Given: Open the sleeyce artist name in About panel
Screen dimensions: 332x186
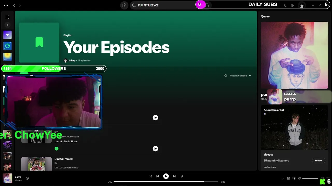Looking at the screenshot, I should tap(268, 155).
